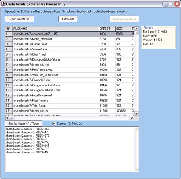Click the Version: 4.1.5f1 text
Screen dimensions: 181x179
pyautogui.click(x=152, y=40)
